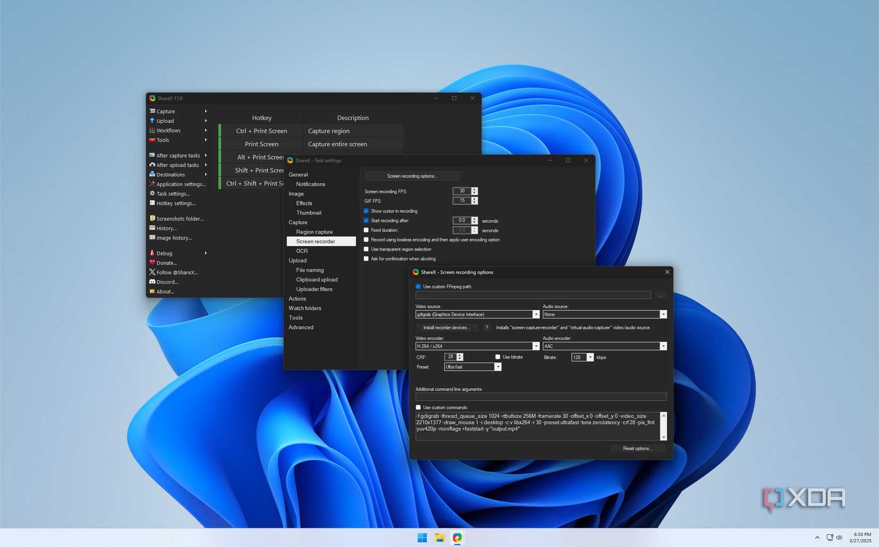The image size is (879, 547).
Task: Open the Preset dropdown showing Ultra fast
Action: pos(498,366)
